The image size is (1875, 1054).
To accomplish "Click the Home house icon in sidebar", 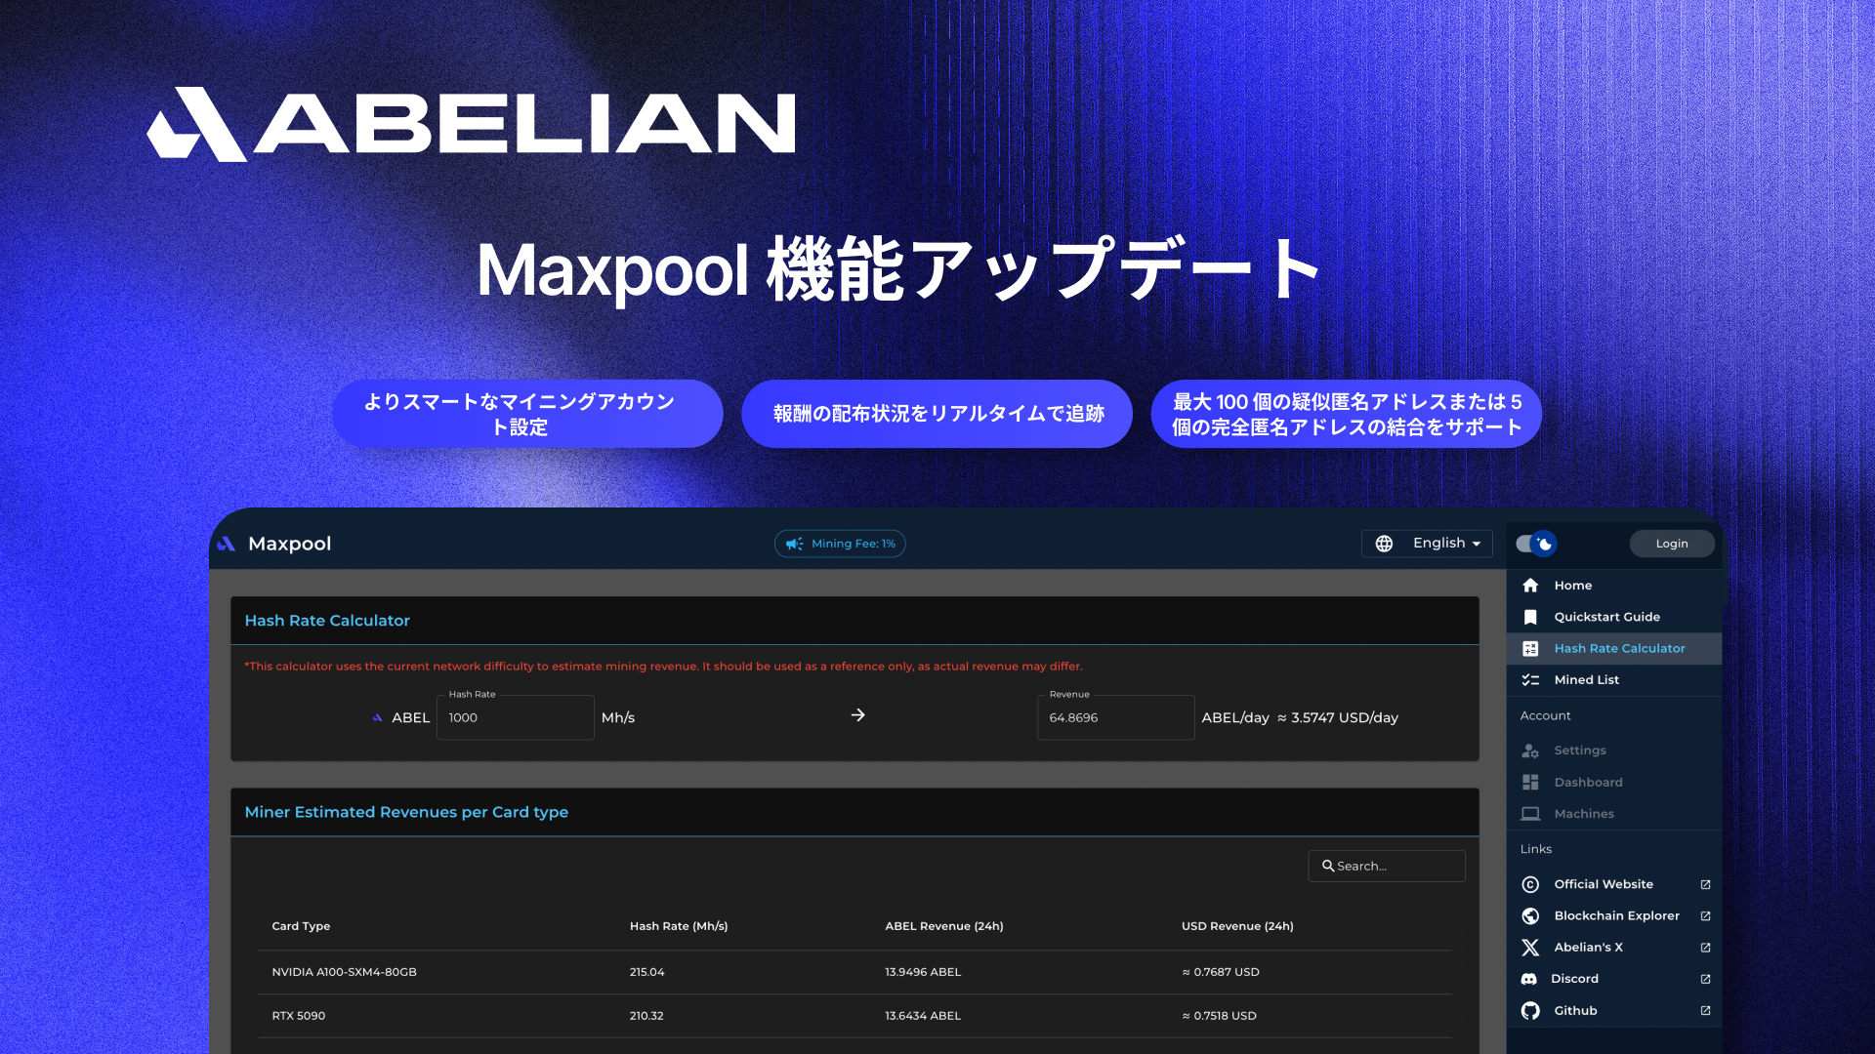I will tap(1530, 586).
